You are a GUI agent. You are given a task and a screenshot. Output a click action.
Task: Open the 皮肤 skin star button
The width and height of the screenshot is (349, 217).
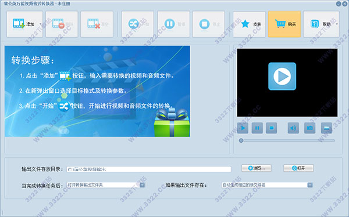[x=249, y=24]
